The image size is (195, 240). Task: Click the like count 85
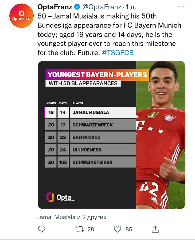(x=129, y=229)
